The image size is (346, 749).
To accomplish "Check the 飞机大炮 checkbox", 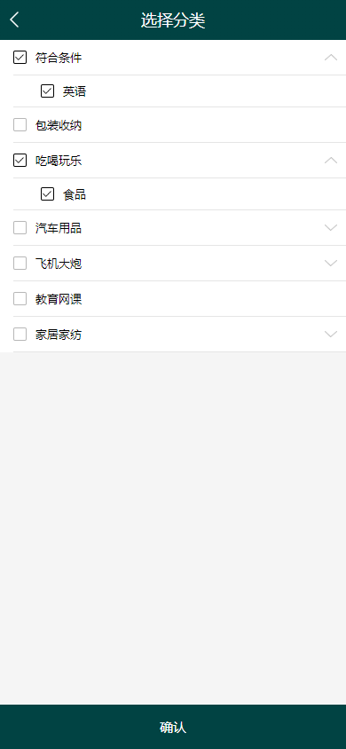I will tap(20, 264).
